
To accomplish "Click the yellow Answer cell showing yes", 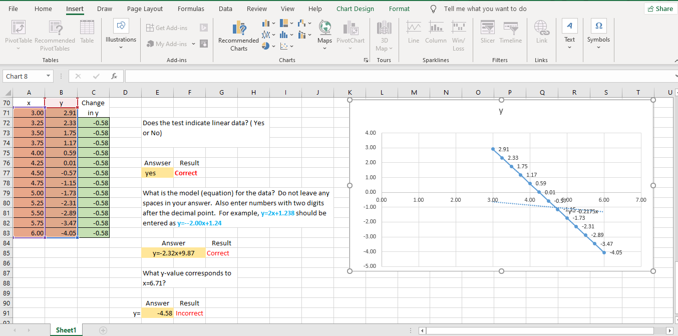I will (x=157, y=173).
